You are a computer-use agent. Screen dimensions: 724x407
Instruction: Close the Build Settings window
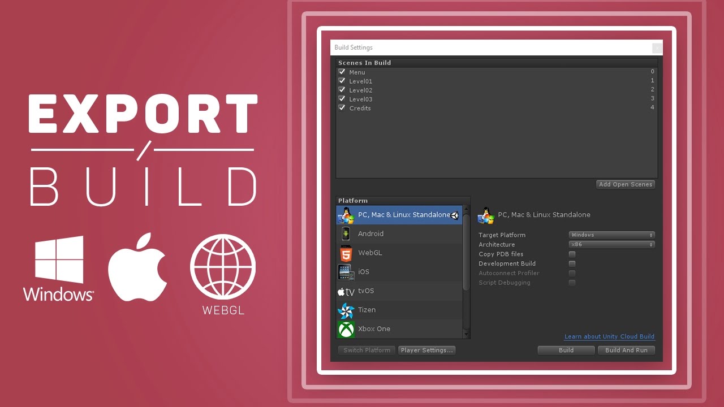pyautogui.click(x=657, y=48)
